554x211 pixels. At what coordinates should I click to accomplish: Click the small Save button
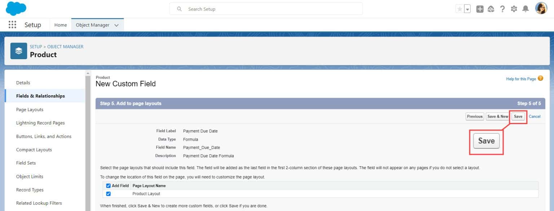518,117
